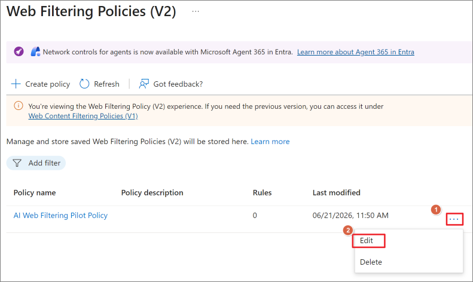
Task: Open row ellipsis menu for the Pilot Policy
Action: (454, 219)
